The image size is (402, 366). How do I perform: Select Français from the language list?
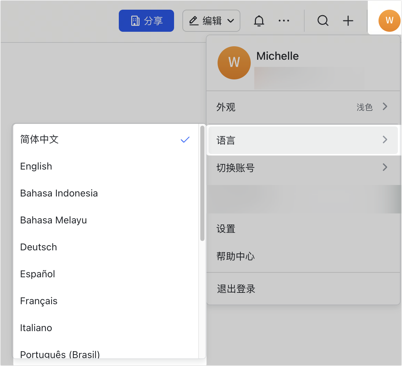tap(39, 301)
